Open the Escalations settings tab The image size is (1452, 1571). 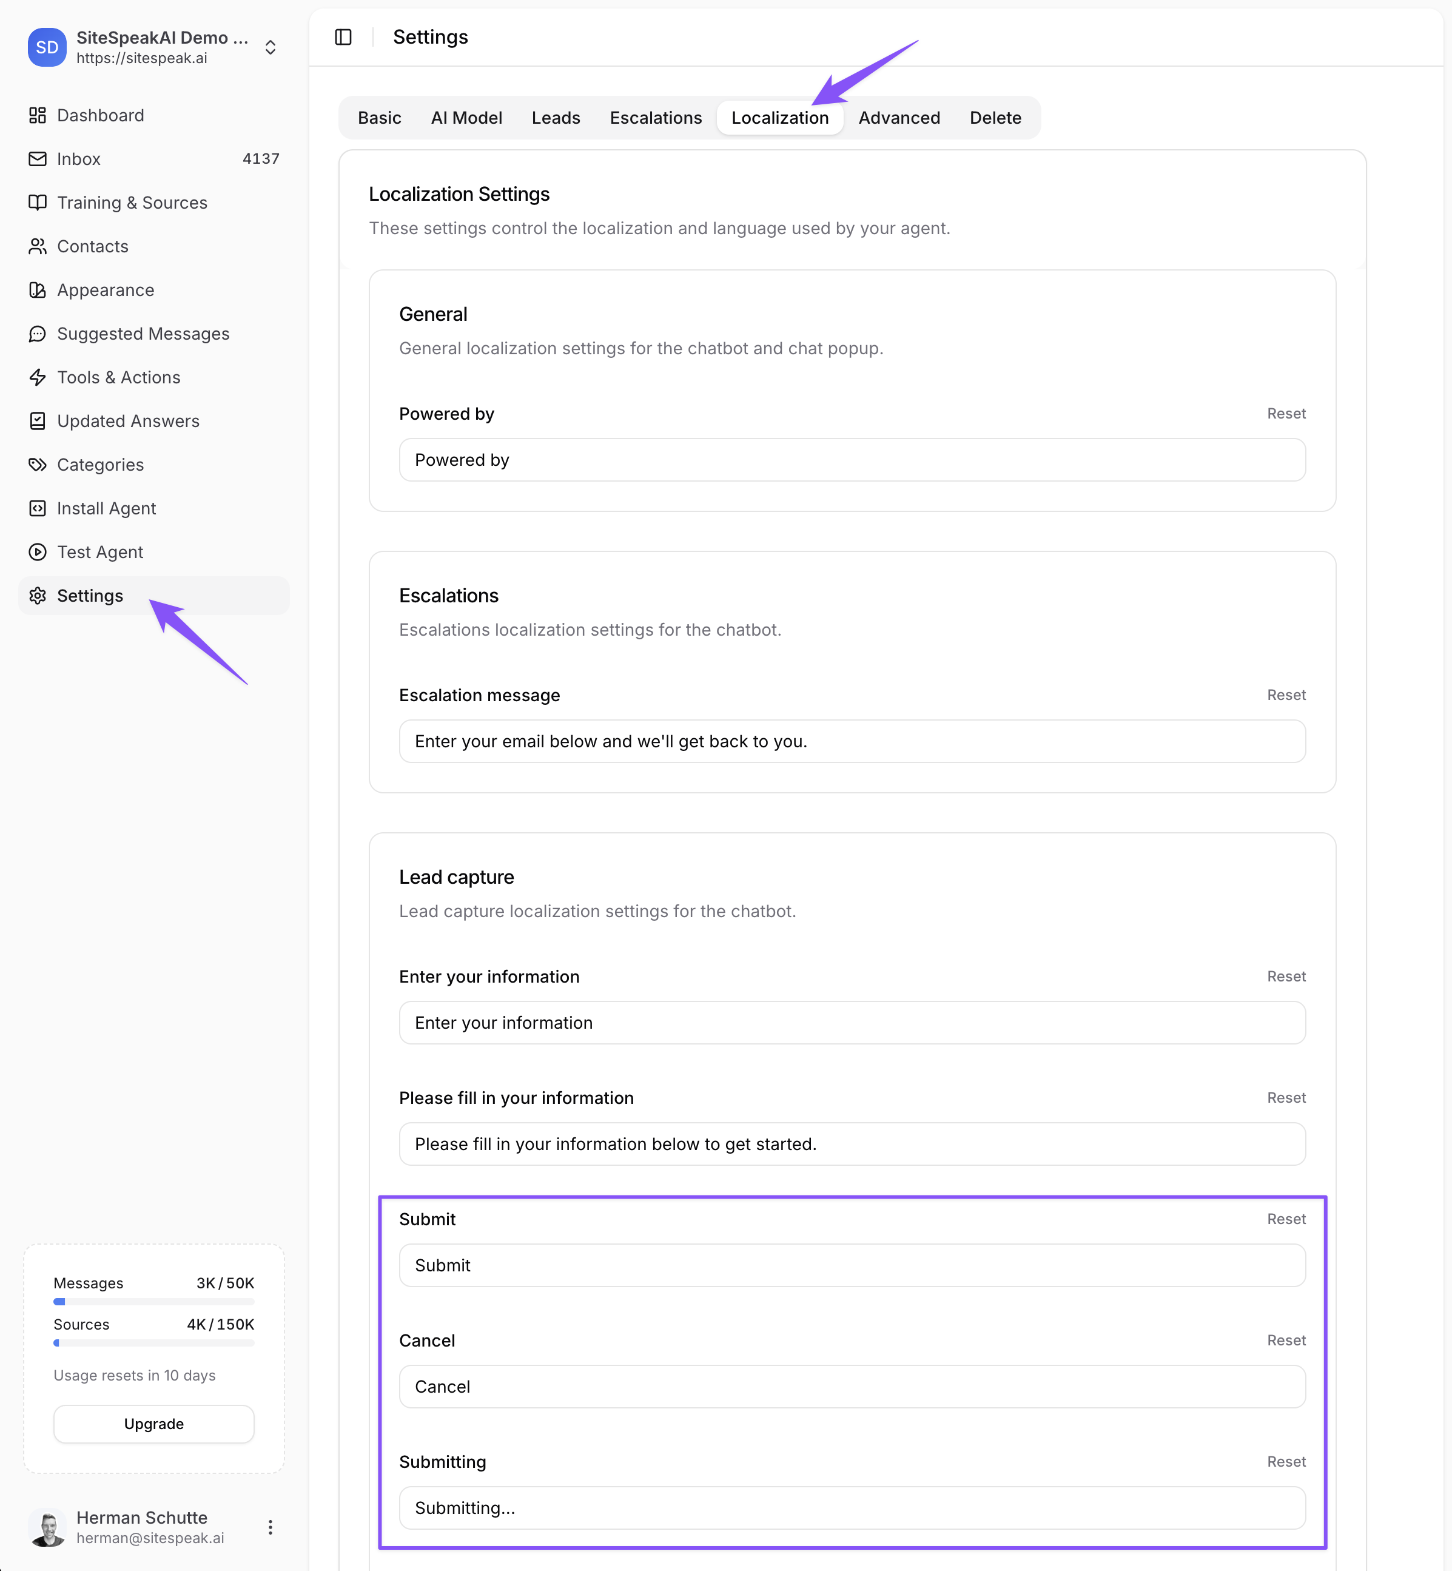pyautogui.click(x=655, y=118)
